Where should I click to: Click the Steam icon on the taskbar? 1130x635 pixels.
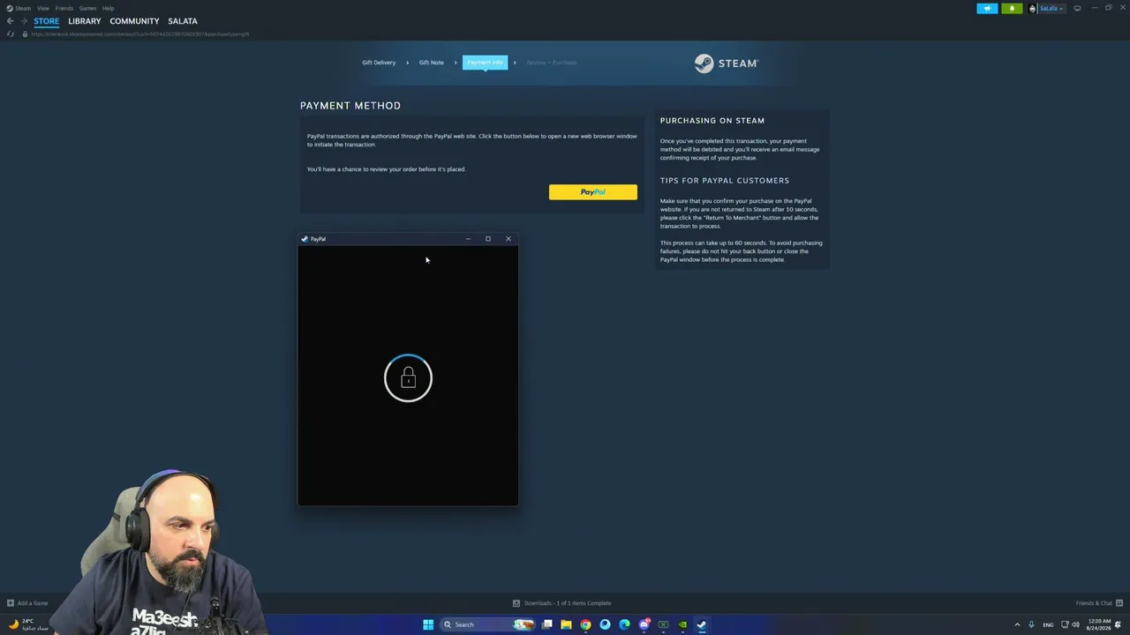coord(702,624)
